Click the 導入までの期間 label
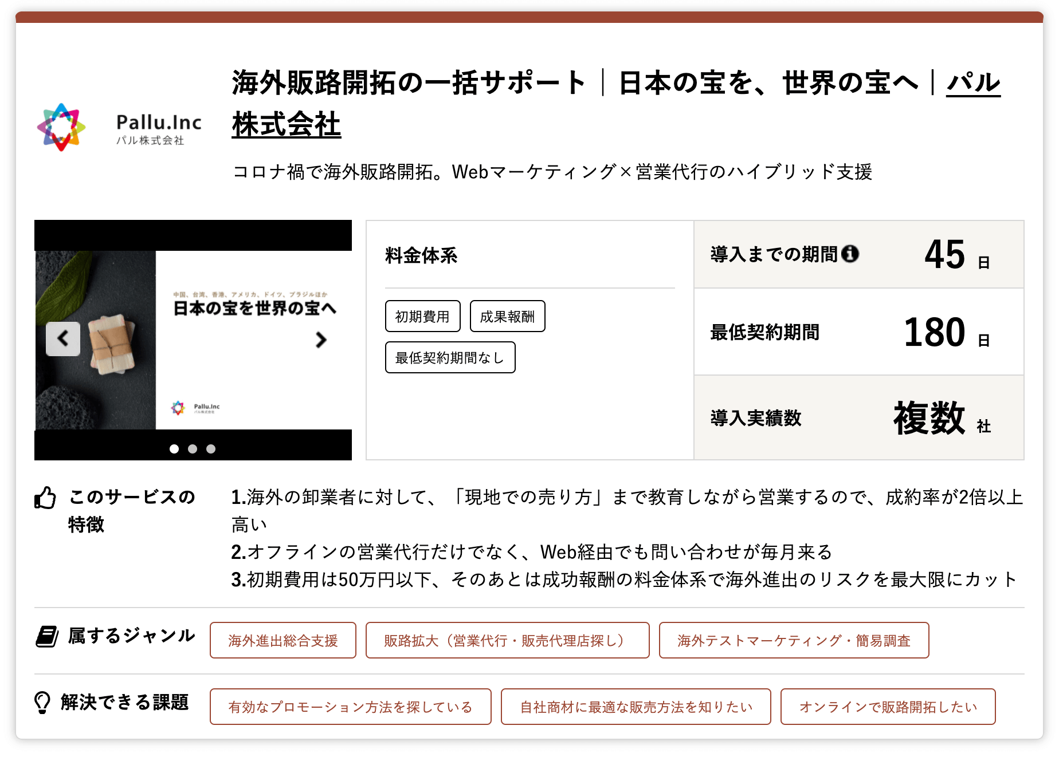Image resolution: width=1059 pixels, height=757 pixels. tap(774, 254)
